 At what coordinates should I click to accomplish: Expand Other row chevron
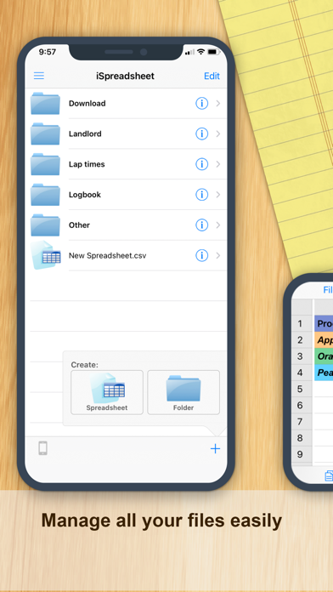[x=218, y=225]
